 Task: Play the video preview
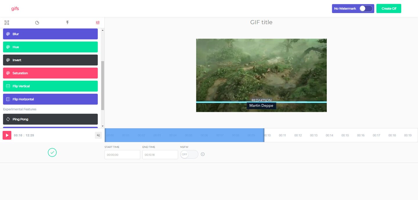click(7, 135)
